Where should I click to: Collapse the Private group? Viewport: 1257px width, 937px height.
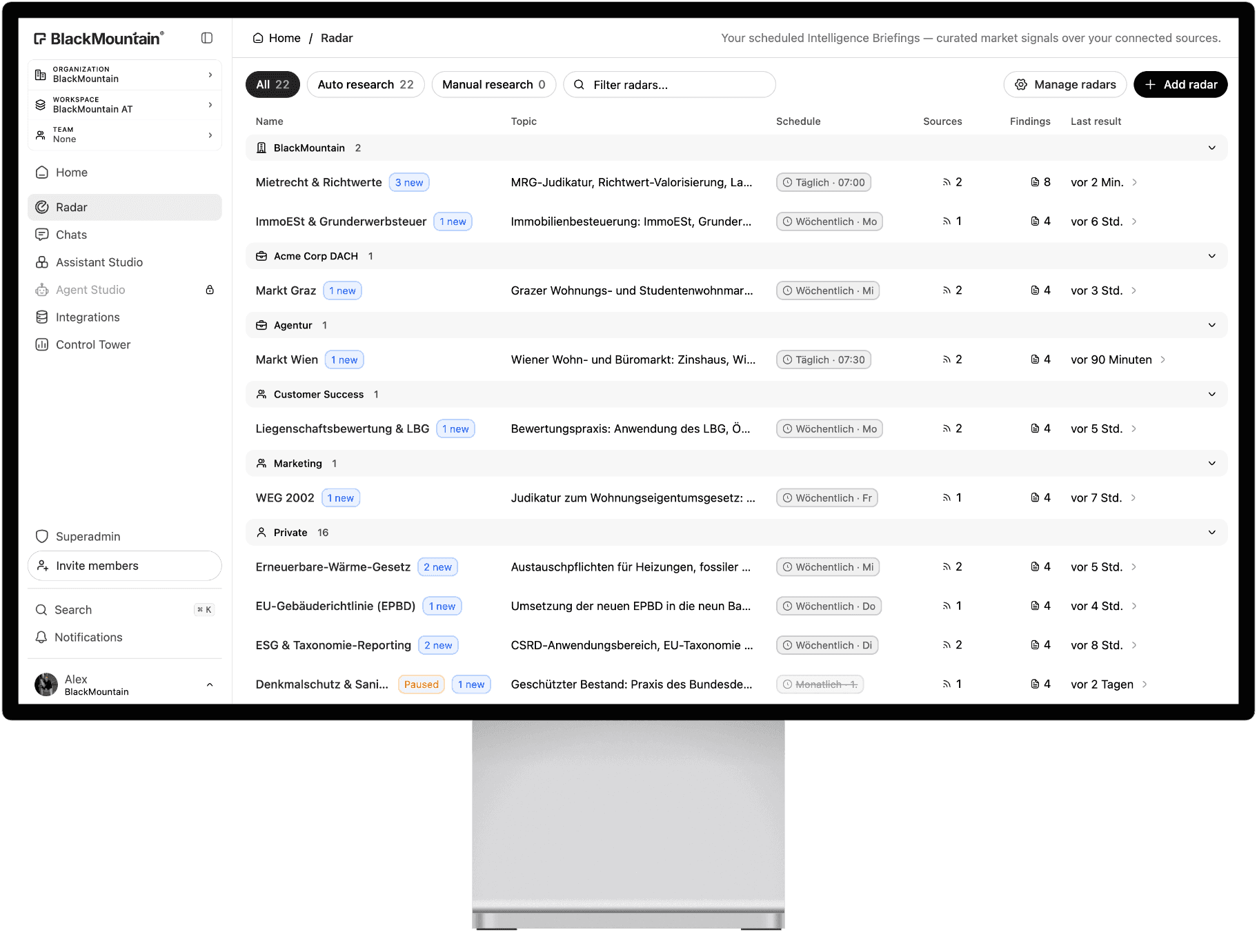click(x=1212, y=532)
